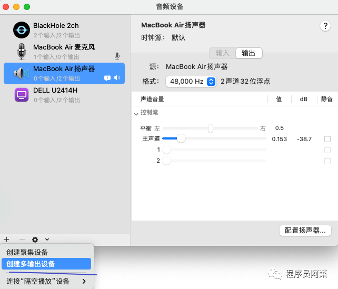Click the 时钟源 默认 value
Image resolution: width=338 pixels, height=289 pixels.
coord(178,38)
